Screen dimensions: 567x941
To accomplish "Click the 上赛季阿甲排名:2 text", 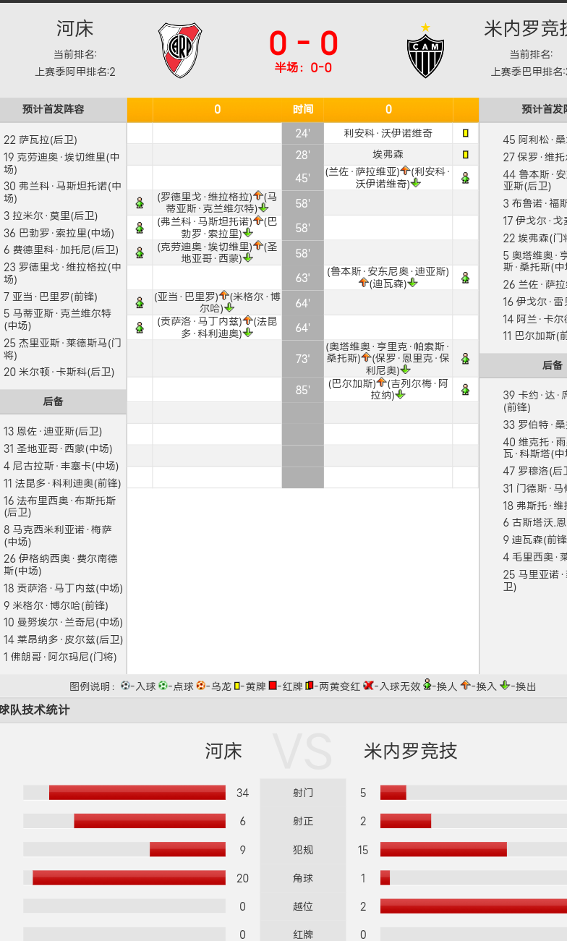I will point(75,72).
